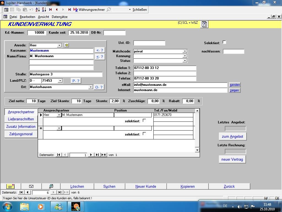Image resolution: width=282 pixels, height=212 pixels.
Task: Expand the Ort dropdown
Action: coord(91,87)
